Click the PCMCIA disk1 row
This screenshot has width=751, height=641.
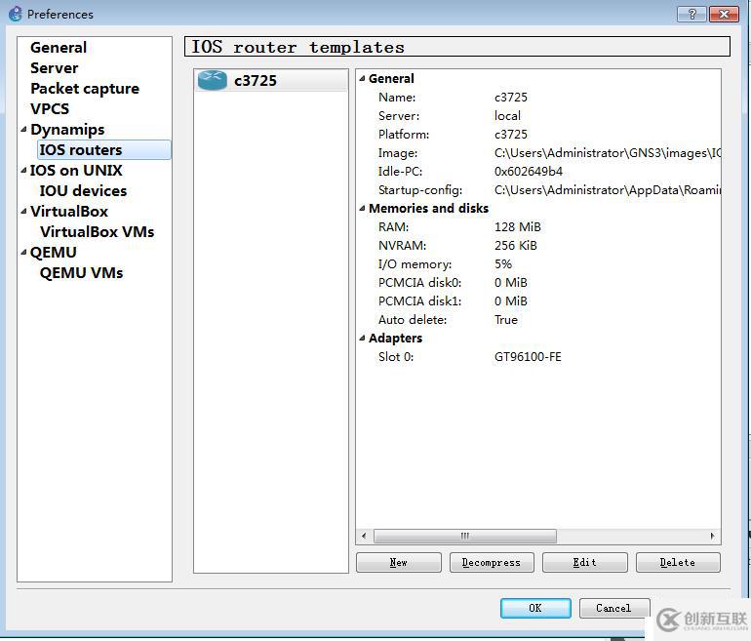click(538, 301)
